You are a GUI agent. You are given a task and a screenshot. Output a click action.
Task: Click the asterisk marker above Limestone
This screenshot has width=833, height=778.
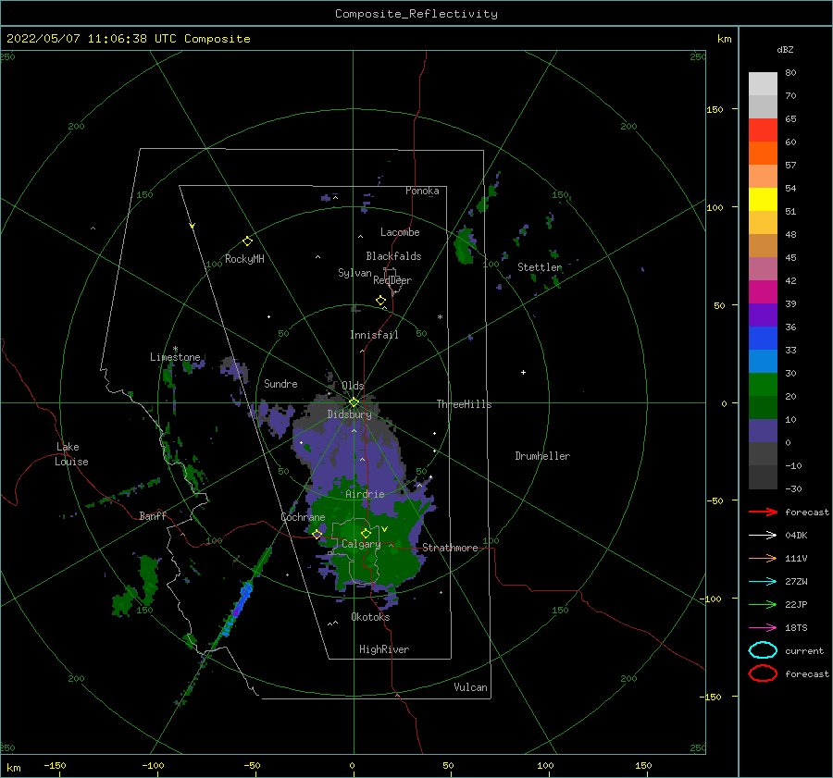coord(175,349)
